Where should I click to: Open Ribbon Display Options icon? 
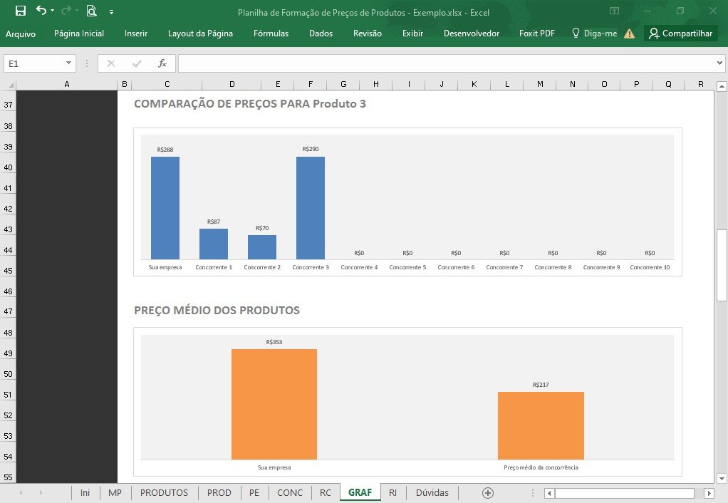click(614, 11)
